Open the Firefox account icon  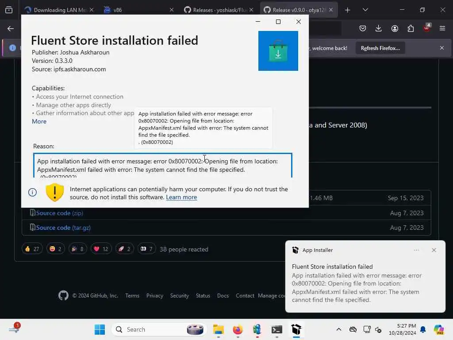coord(395,28)
